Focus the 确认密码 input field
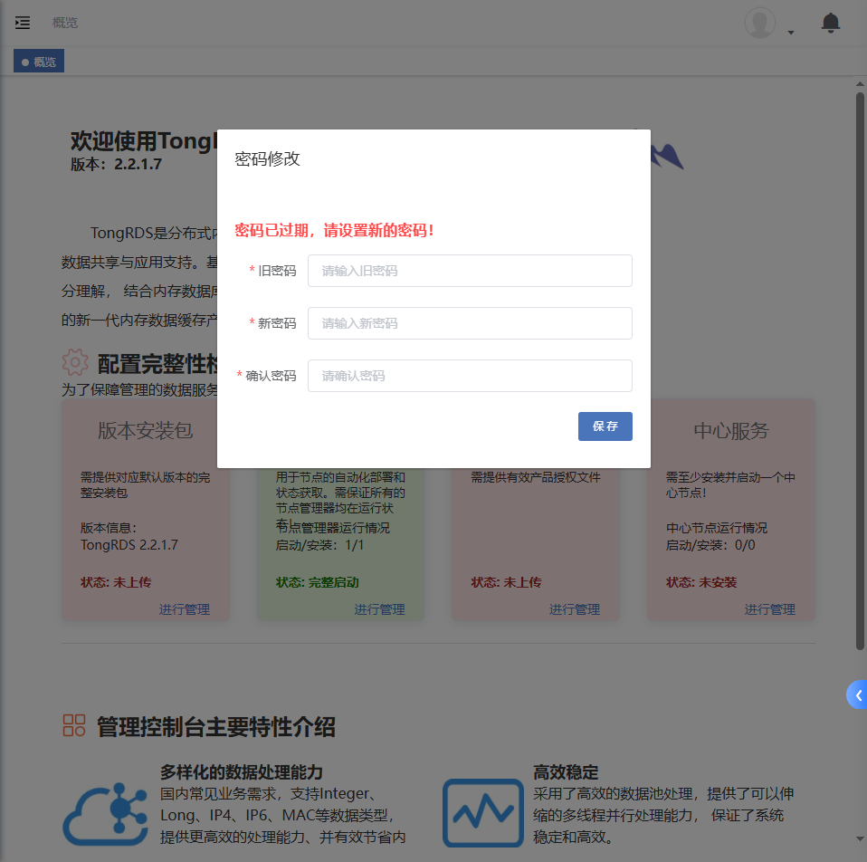Viewport: 867px width, 862px height. pyautogui.click(x=470, y=376)
